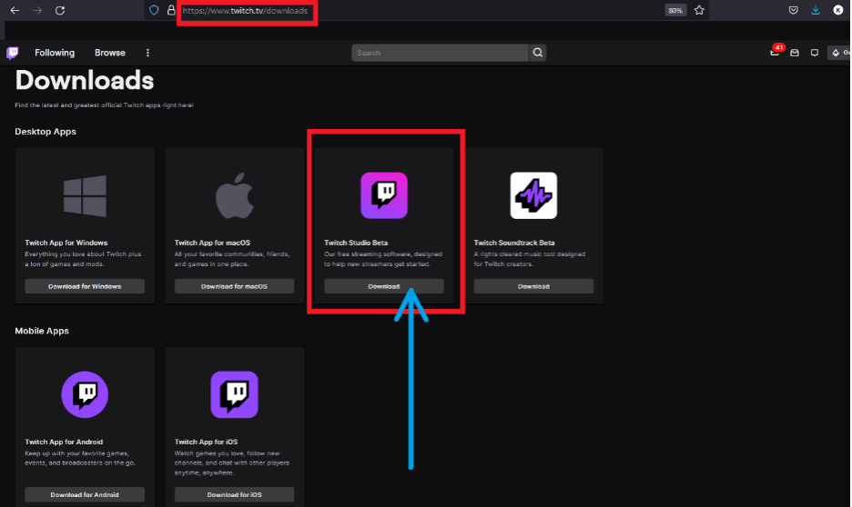Screen dimensions: 852x507
Task: Click the Twitch App for Android icon
Action: pos(85,394)
